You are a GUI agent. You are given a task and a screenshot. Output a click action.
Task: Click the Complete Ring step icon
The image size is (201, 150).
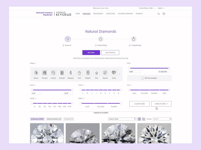(x=134, y=39)
